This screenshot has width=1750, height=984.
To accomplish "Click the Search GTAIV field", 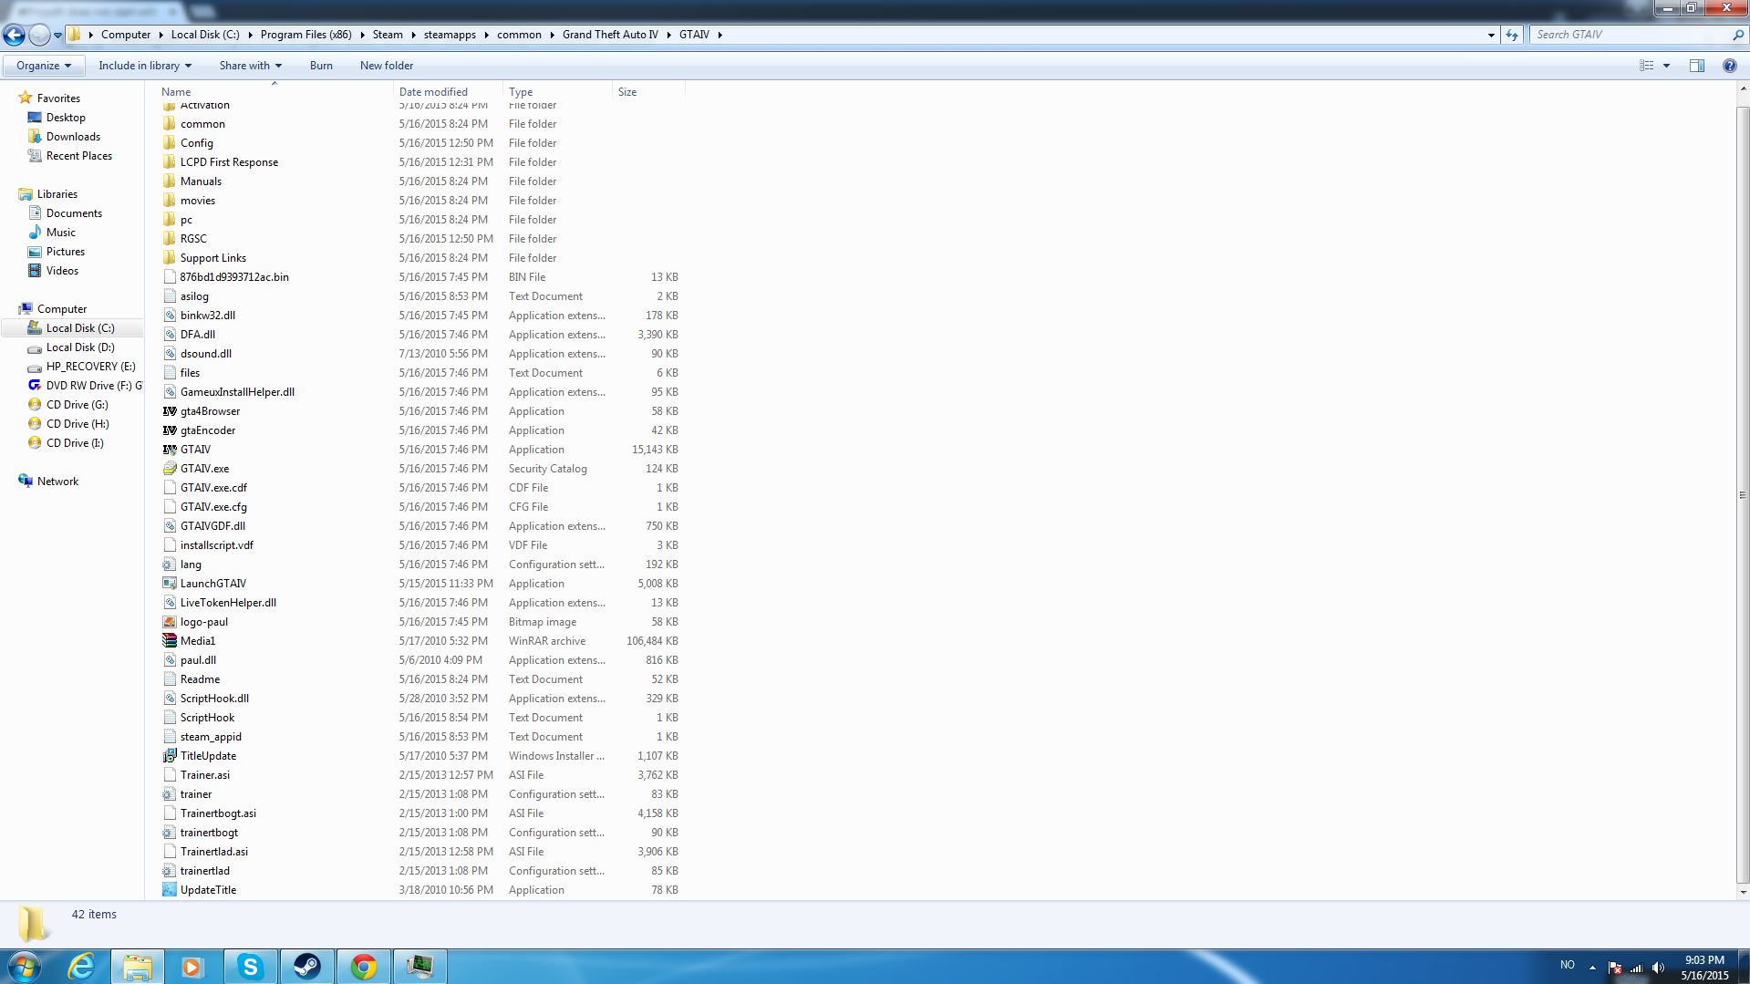I will pos(1631,35).
